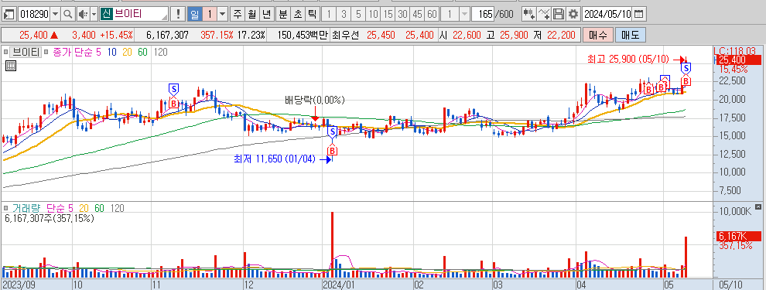Click the add candlestick chart icon
The width and height of the screenshot is (766, 290).
pyautogui.click(x=528, y=14)
